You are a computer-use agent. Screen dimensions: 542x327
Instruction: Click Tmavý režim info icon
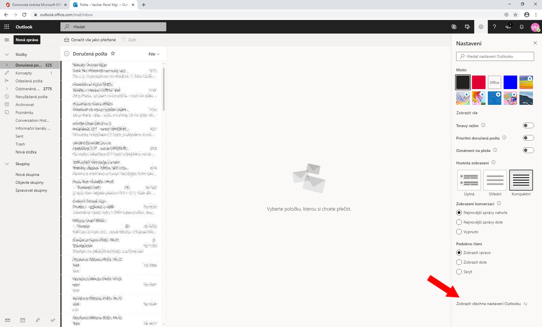tap(483, 125)
